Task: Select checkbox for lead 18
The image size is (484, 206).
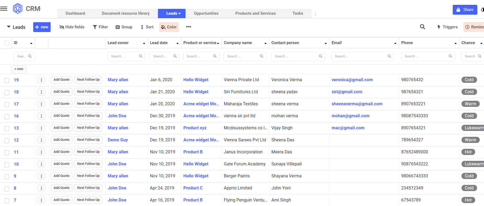Action: pos(7,92)
